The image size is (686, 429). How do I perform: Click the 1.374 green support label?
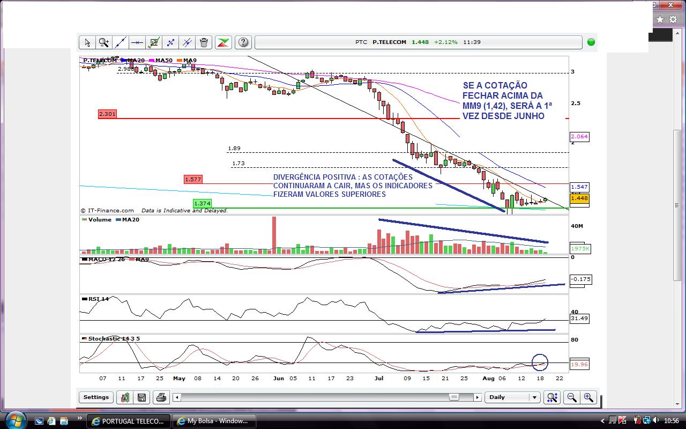(x=202, y=203)
